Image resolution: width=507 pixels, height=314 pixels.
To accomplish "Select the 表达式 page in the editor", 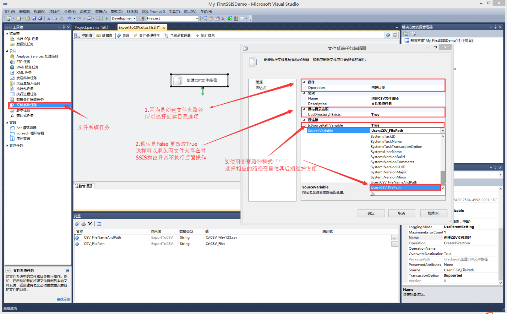I will pyautogui.click(x=261, y=88).
